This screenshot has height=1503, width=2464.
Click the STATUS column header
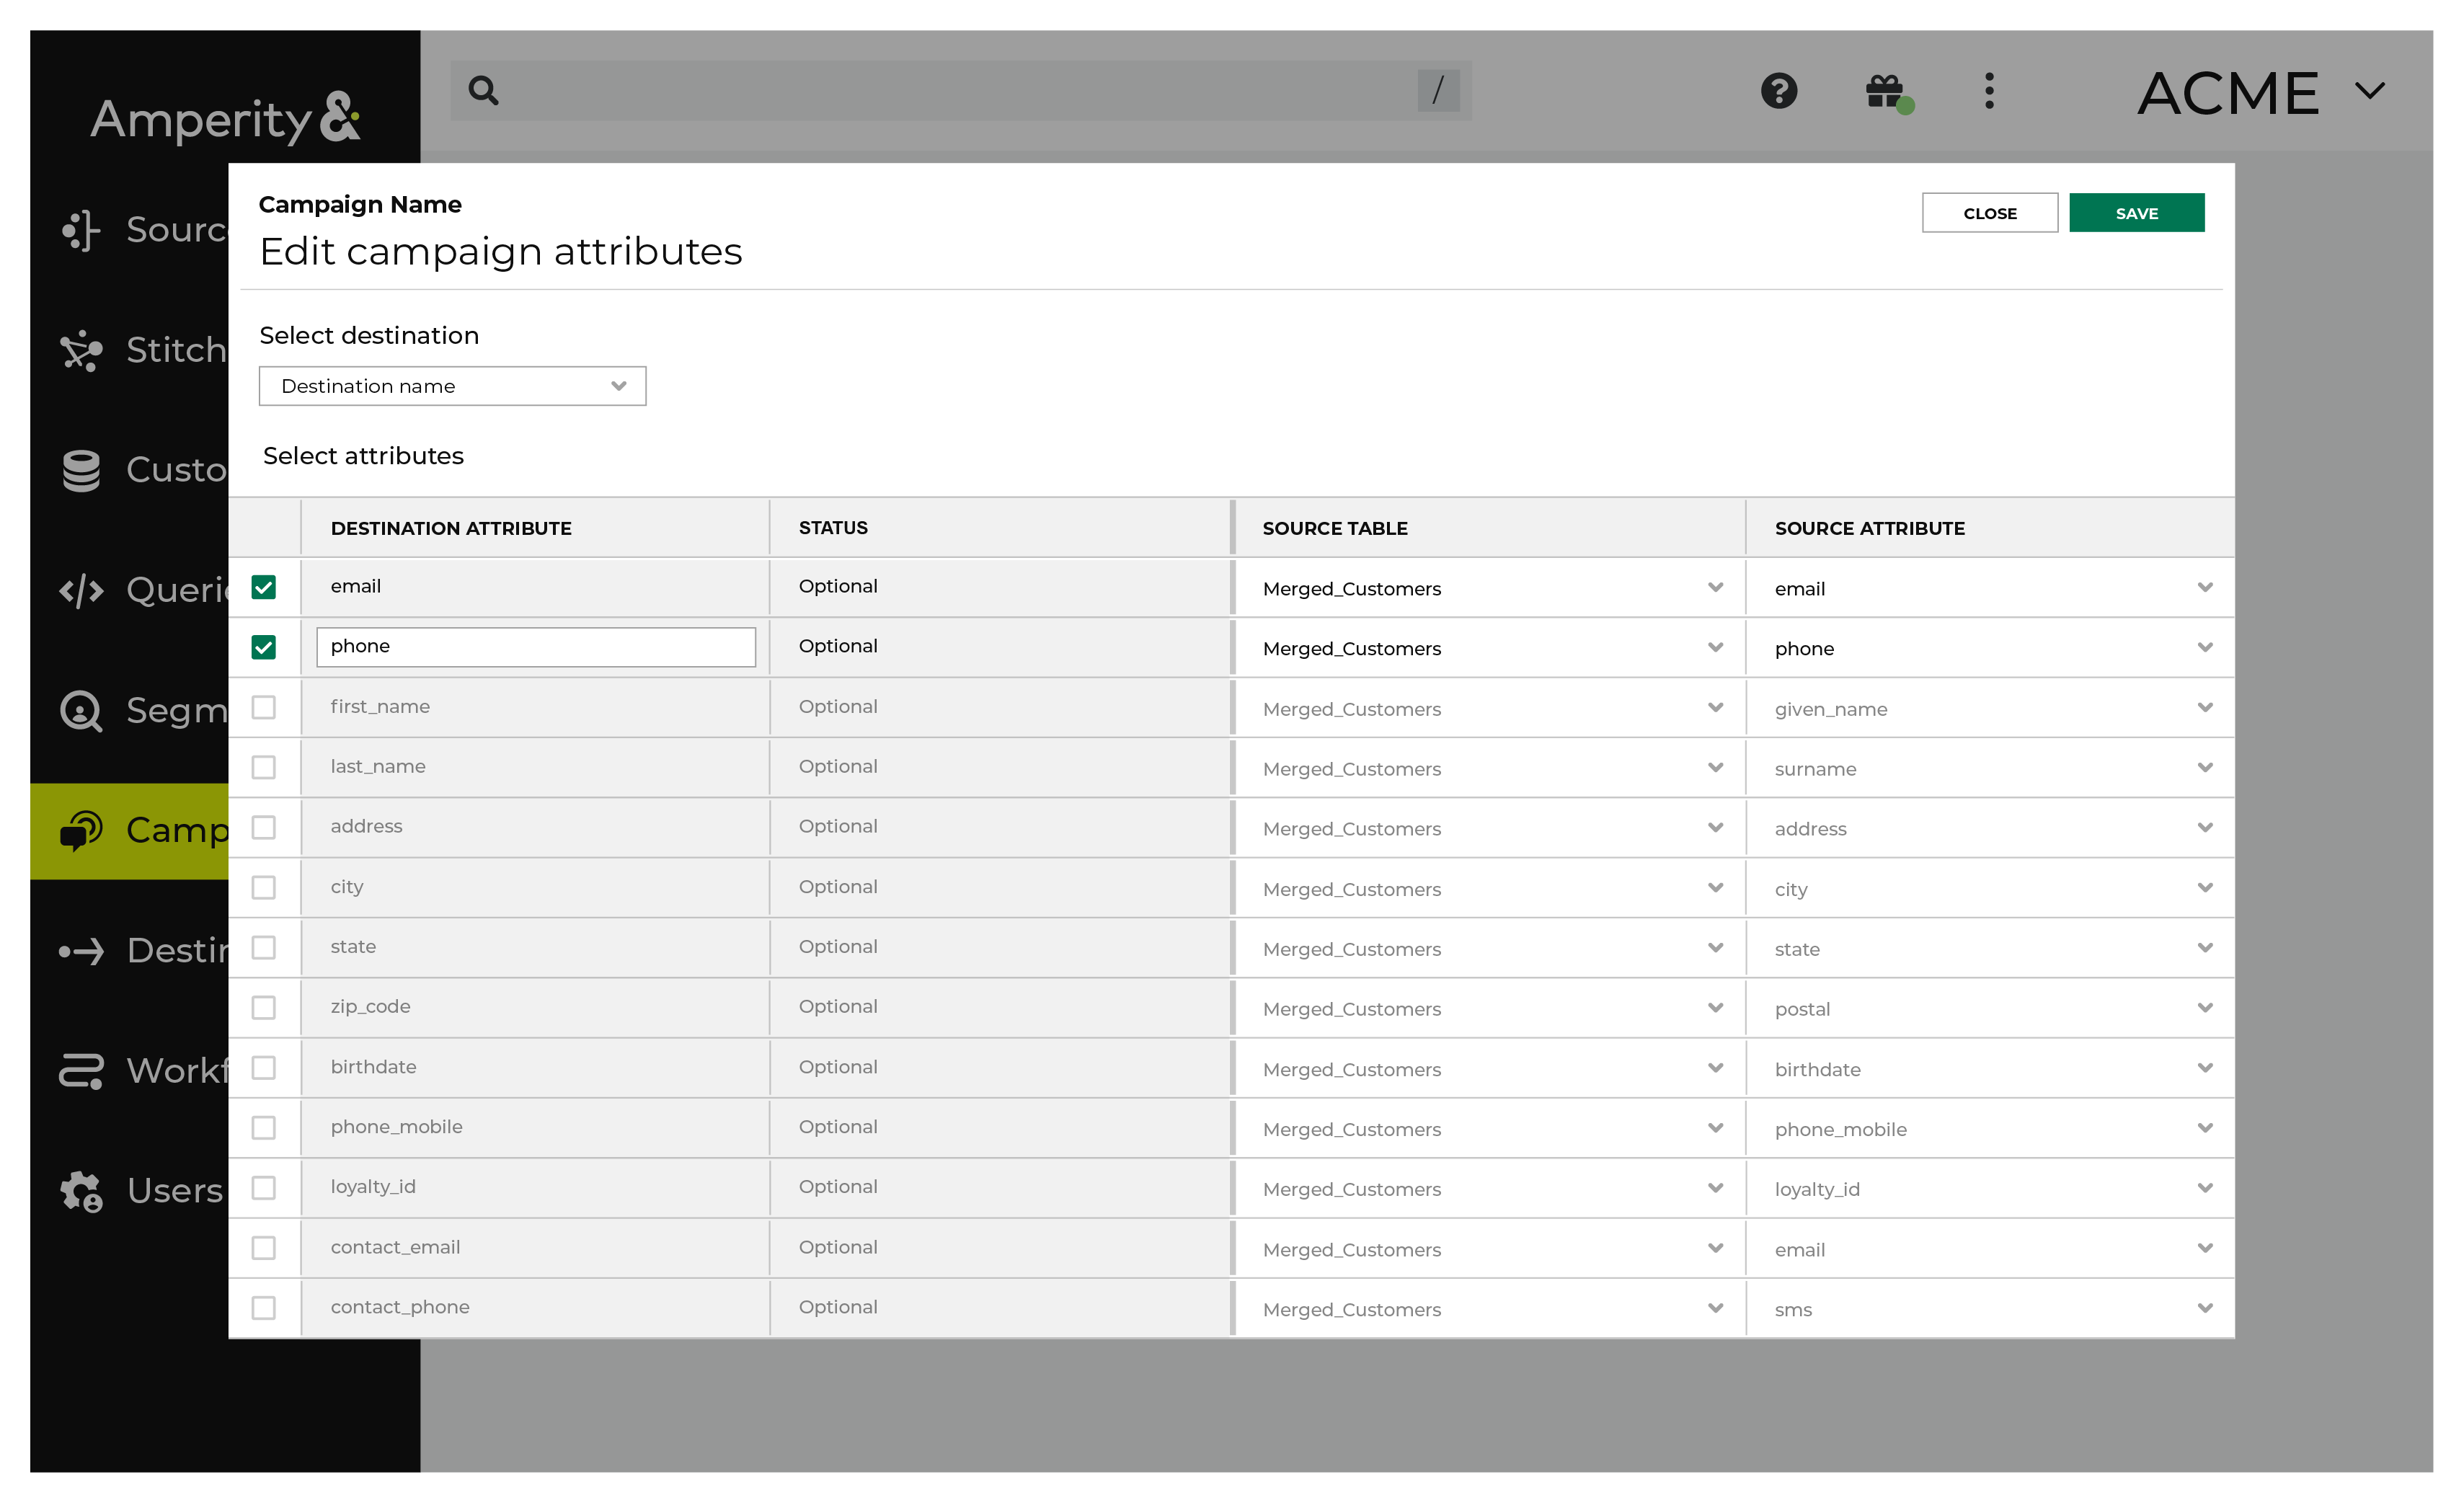click(x=833, y=528)
